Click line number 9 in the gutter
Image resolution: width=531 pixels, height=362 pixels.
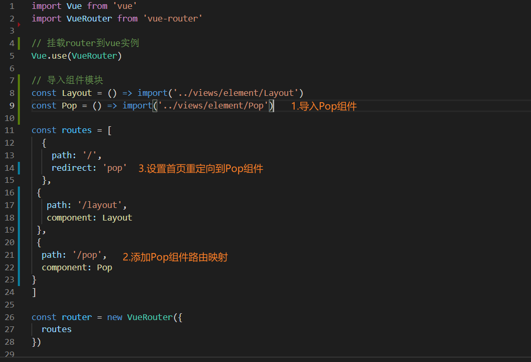tap(12, 105)
